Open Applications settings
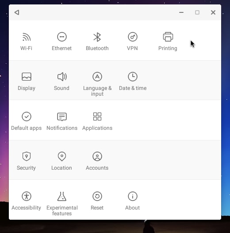 (x=97, y=121)
